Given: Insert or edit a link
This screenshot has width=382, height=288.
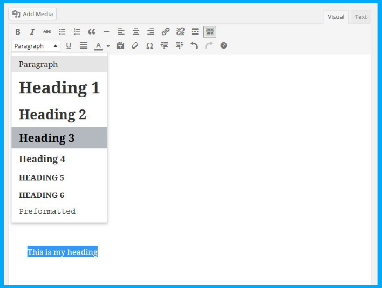Looking at the screenshot, I should click(x=166, y=32).
